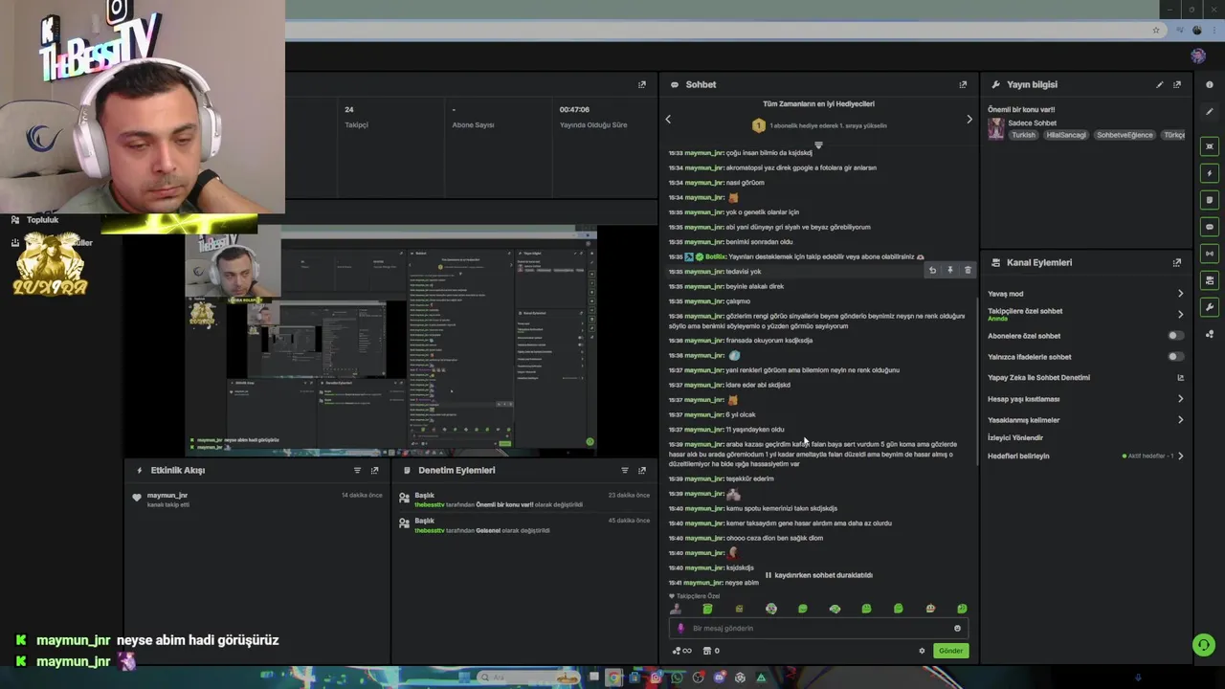Expand Hedefleri belirleyin goals row
The height and width of the screenshot is (689, 1225).
(1085, 456)
